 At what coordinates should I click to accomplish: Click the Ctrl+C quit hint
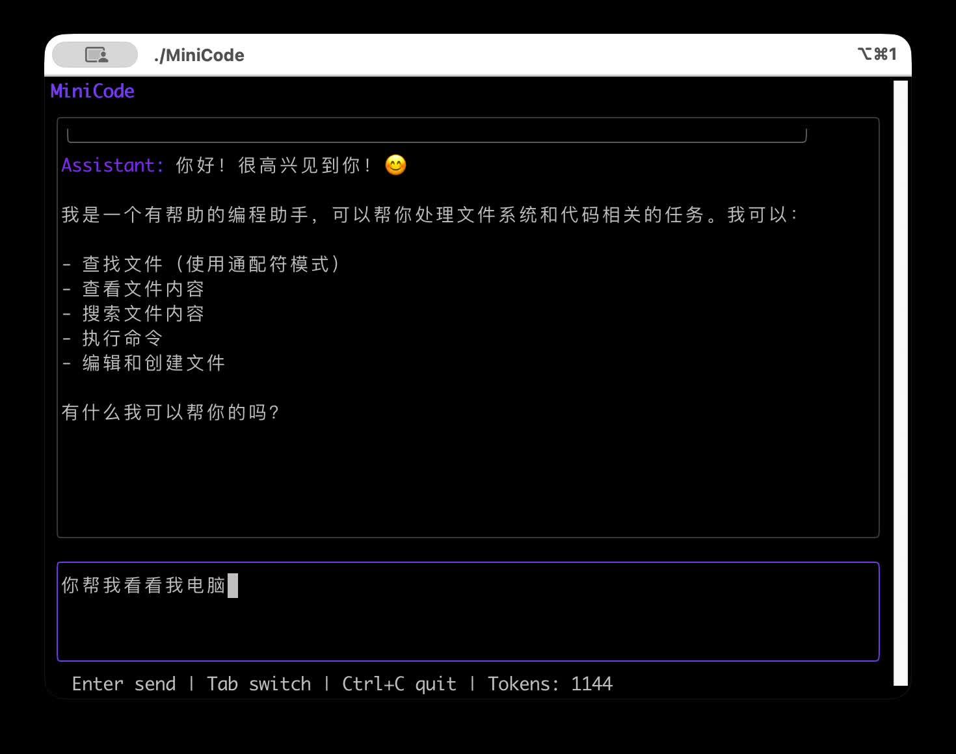pyautogui.click(x=399, y=684)
